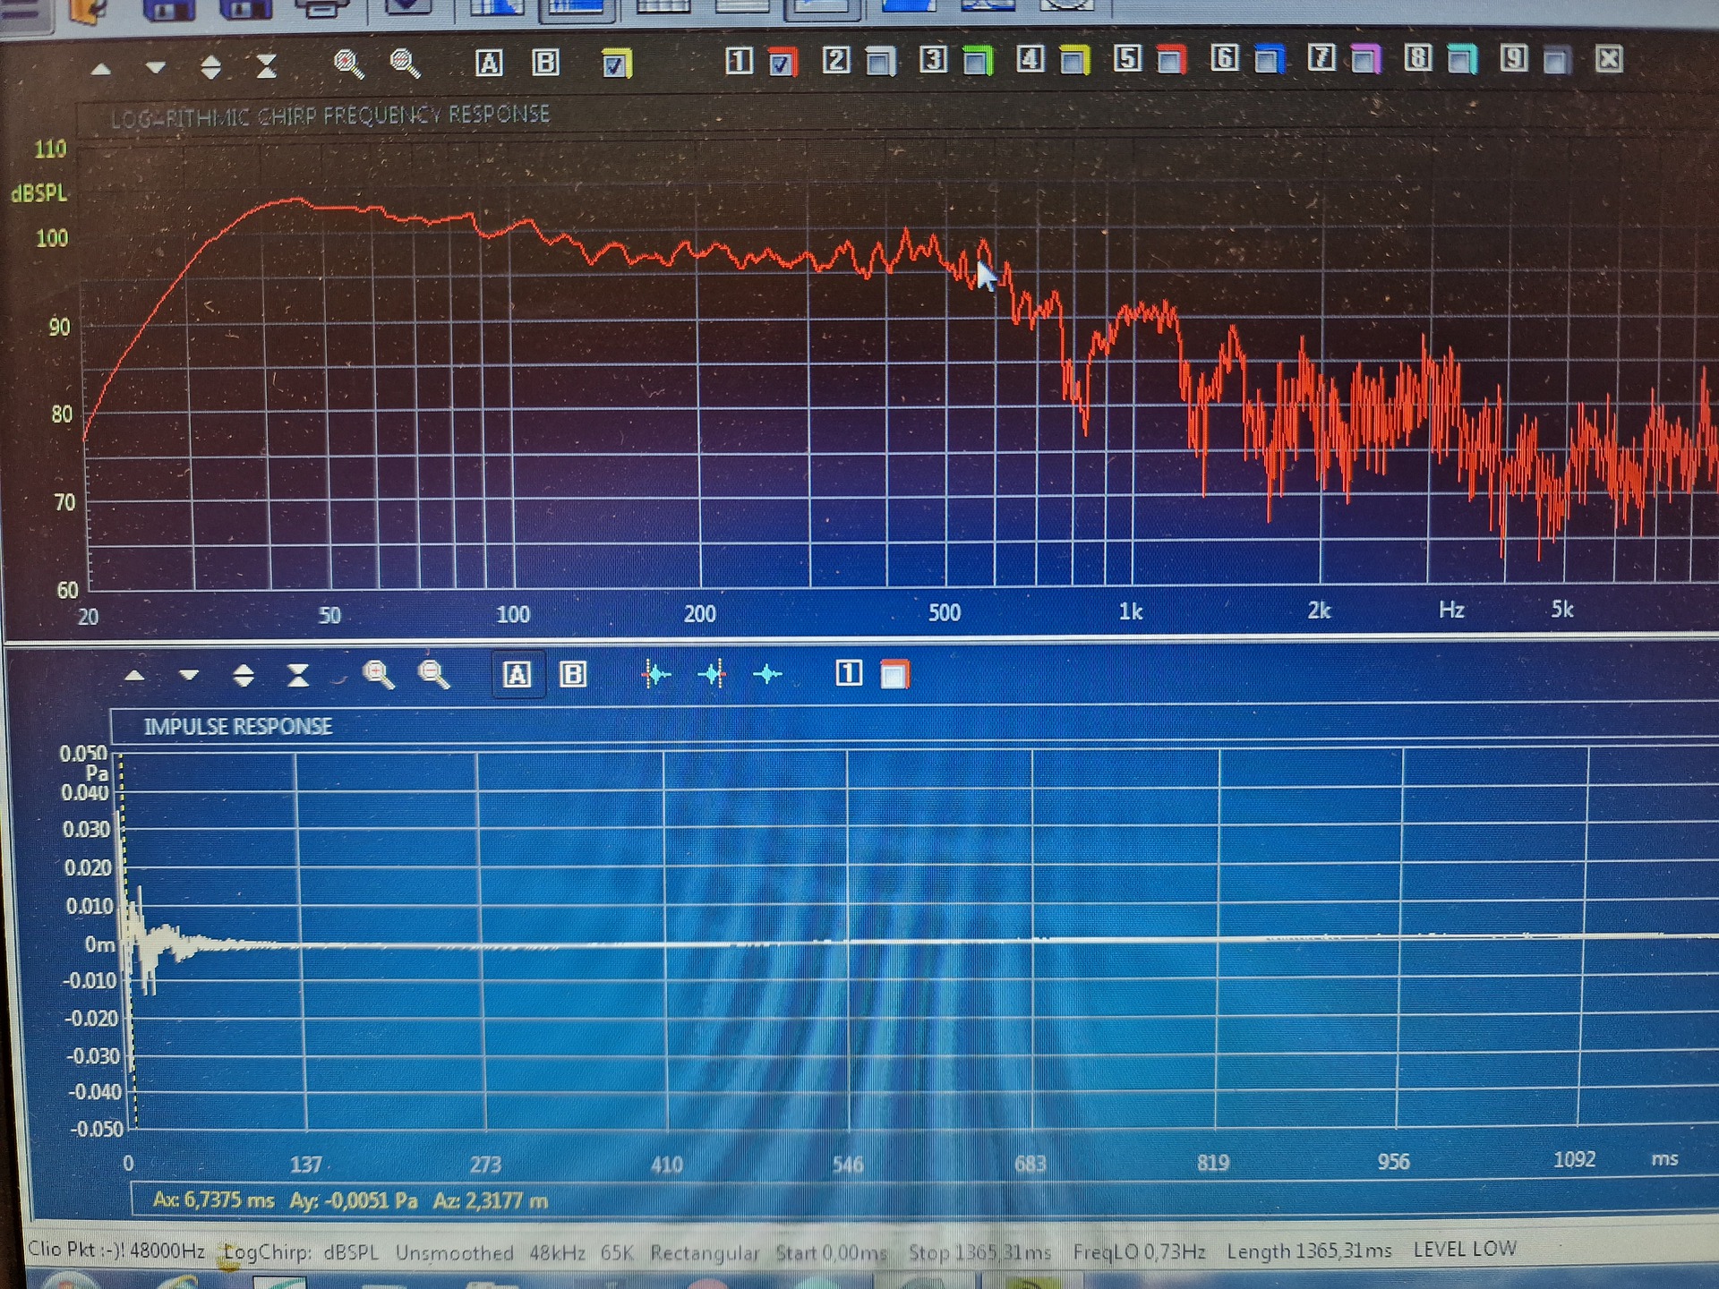This screenshot has height=1289, width=1719.
Task: Click 'Unsmoothed' status bar entry
Action: (455, 1252)
